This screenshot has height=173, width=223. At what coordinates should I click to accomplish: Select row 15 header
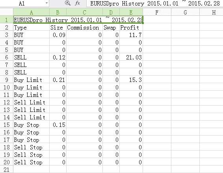[x=7, y=125]
